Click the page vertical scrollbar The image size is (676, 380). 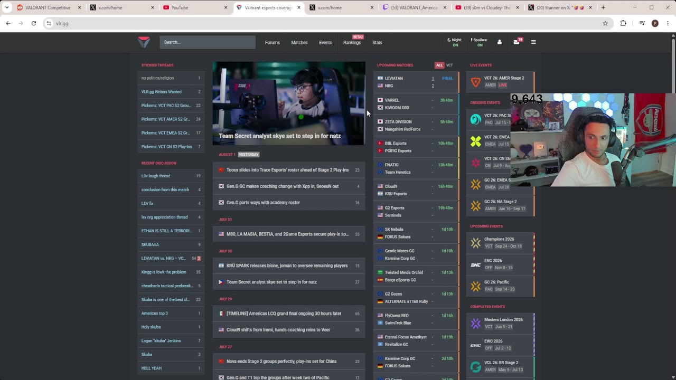[x=673, y=63]
